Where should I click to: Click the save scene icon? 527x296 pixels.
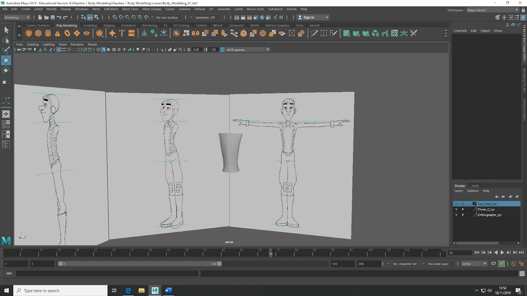[53, 17]
